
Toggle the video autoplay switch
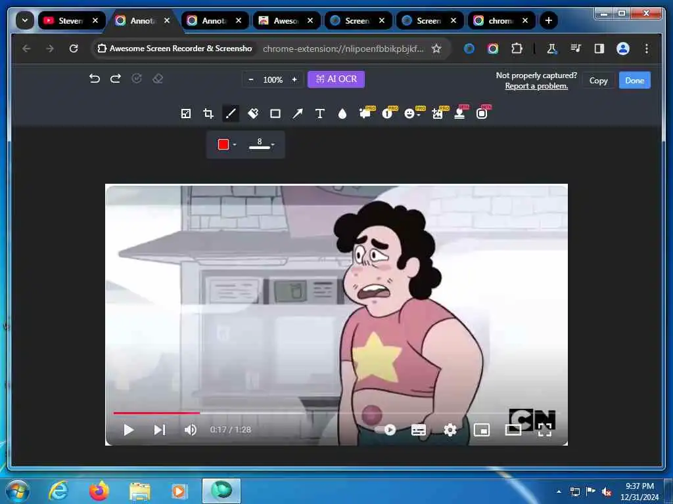pos(385,430)
